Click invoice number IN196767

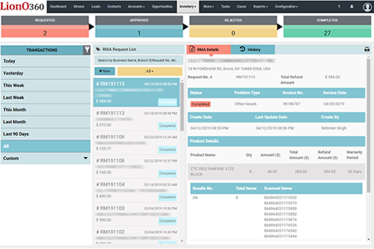(291, 104)
